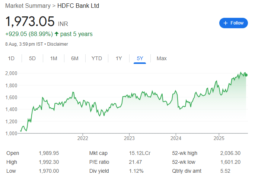Click the quarterly dividend value 5.52
Image resolution: width=255 pixels, height=182 pixels.
click(x=225, y=171)
